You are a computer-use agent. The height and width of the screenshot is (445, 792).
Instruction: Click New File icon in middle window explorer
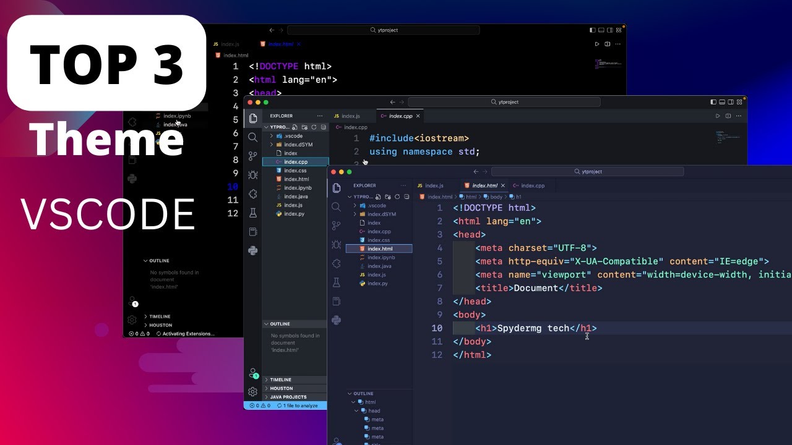click(295, 127)
